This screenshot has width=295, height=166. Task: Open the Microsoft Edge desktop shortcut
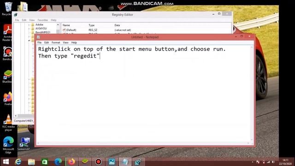click(8, 145)
